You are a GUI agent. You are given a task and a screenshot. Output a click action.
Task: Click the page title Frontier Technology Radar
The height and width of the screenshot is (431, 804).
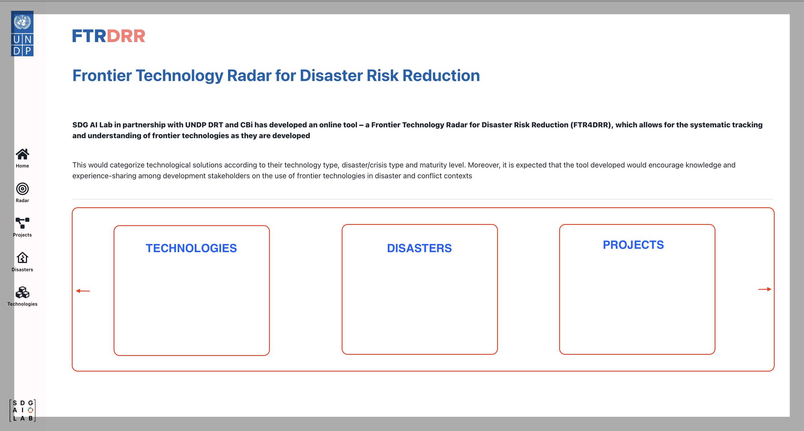click(x=276, y=75)
